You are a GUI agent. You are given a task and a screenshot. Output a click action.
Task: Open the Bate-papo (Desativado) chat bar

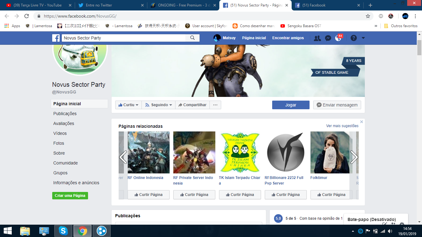point(376,219)
